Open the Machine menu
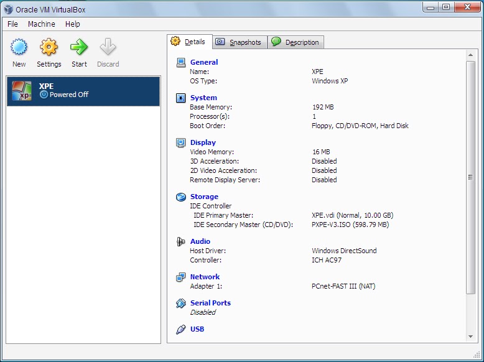 (x=41, y=24)
